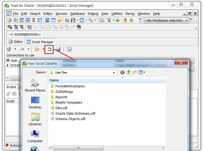The width and height of the screenshot is (203, 151).
Task: Expand the SUSAN connection row arrow
Action: pyautogui.click(x=7, y=65)
